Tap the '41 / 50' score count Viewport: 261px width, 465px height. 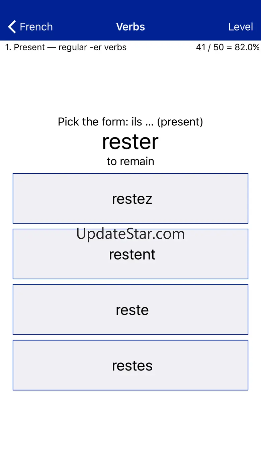[210, 47]
